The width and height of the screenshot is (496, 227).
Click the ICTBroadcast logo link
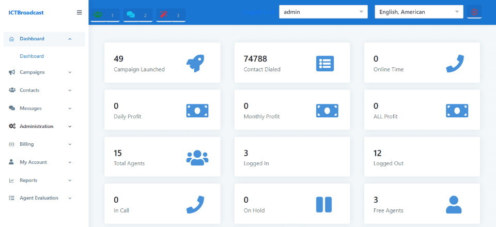[x=26, y=12]
